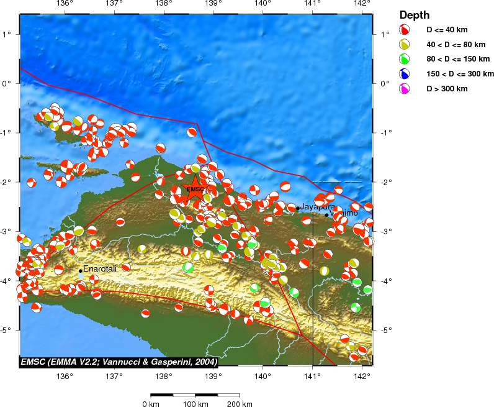Select the Vanimo city dot marker
This screenshot has height=407, width=494.
(x=327, y=215)
